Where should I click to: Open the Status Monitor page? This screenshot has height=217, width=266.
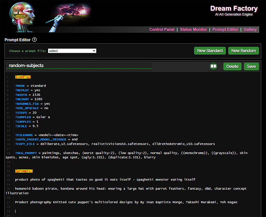click(x=193, y=30)
